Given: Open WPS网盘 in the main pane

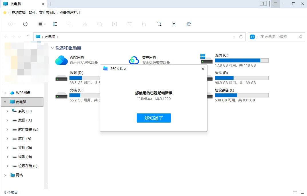Looking at the screenshot, I should [77, 60].
